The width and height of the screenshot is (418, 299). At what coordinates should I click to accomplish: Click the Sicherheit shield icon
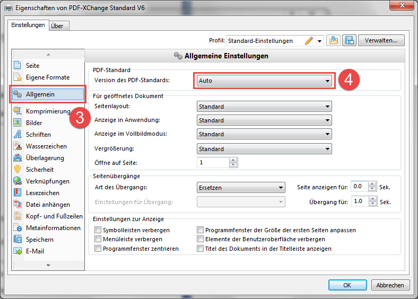click(x=18, y=169)
